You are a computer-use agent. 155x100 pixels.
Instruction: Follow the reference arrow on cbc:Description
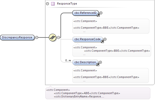click(x=98, y=65)
